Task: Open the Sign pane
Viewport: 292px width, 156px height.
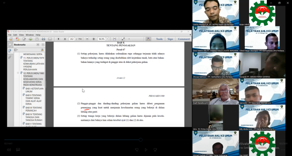Action: click(x=170, y=39)
